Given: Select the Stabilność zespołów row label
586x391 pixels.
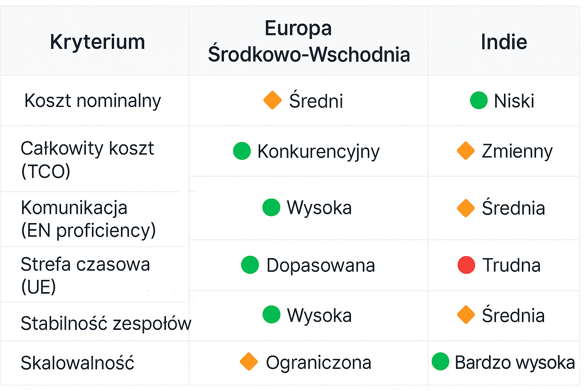Looking at the screenshot, I should tap(106, 323).
